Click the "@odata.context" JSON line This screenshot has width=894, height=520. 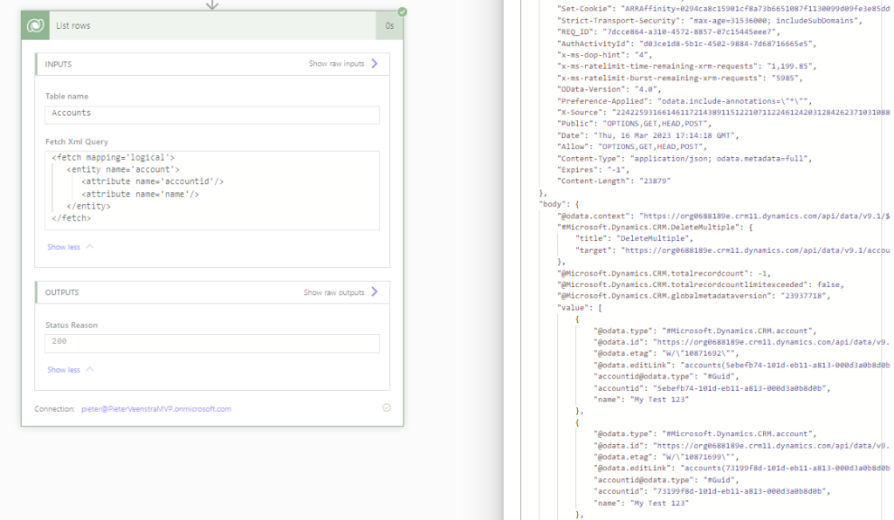tap(723, 216)
